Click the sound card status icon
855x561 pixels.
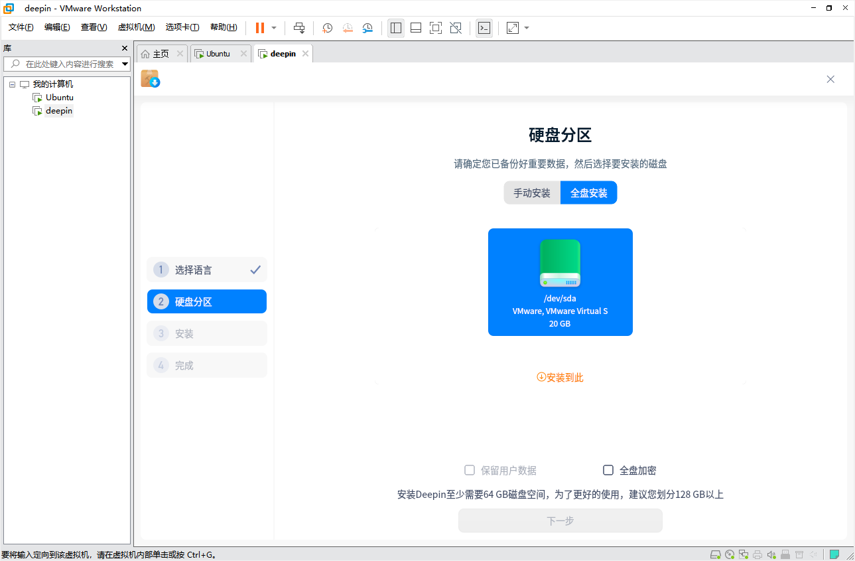pyautogui.click(x=771, y=554)
